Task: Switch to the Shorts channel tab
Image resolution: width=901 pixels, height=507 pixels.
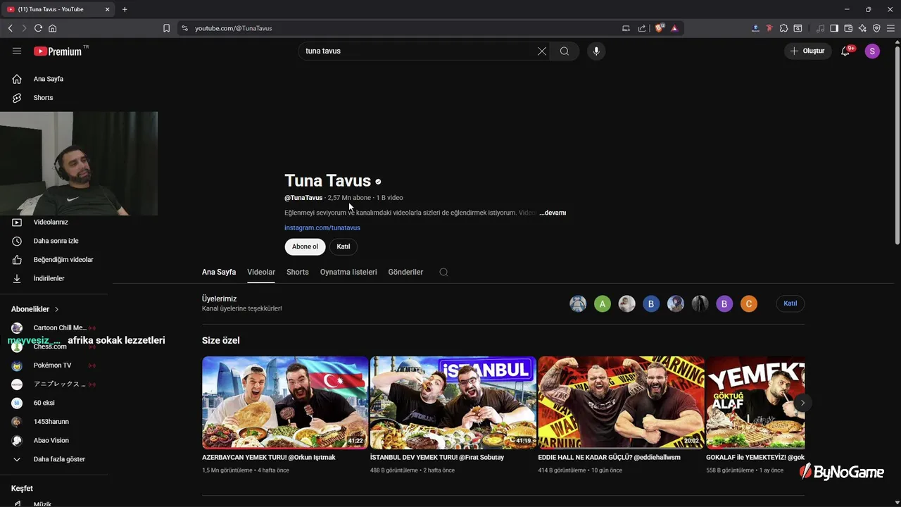Action: [x=297, y=272]
